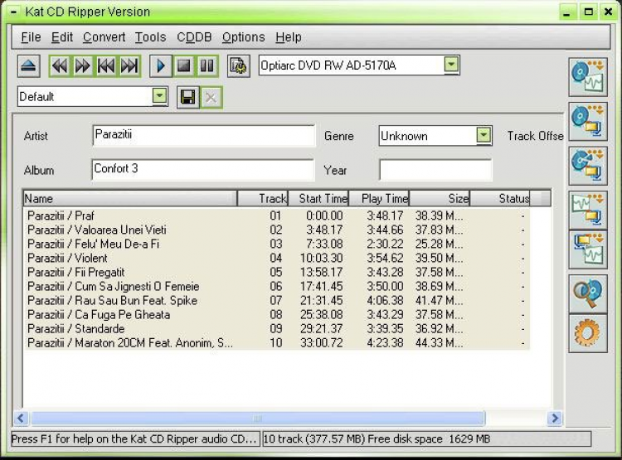Viewport: 622px width, 460px height.
Task: Delete the profile with the X icon
Action: pyautogui.click(x=211, y=97)
